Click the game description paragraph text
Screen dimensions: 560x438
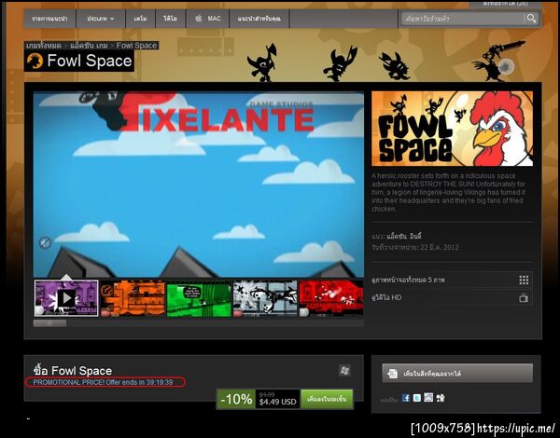[x=449, y=192]
